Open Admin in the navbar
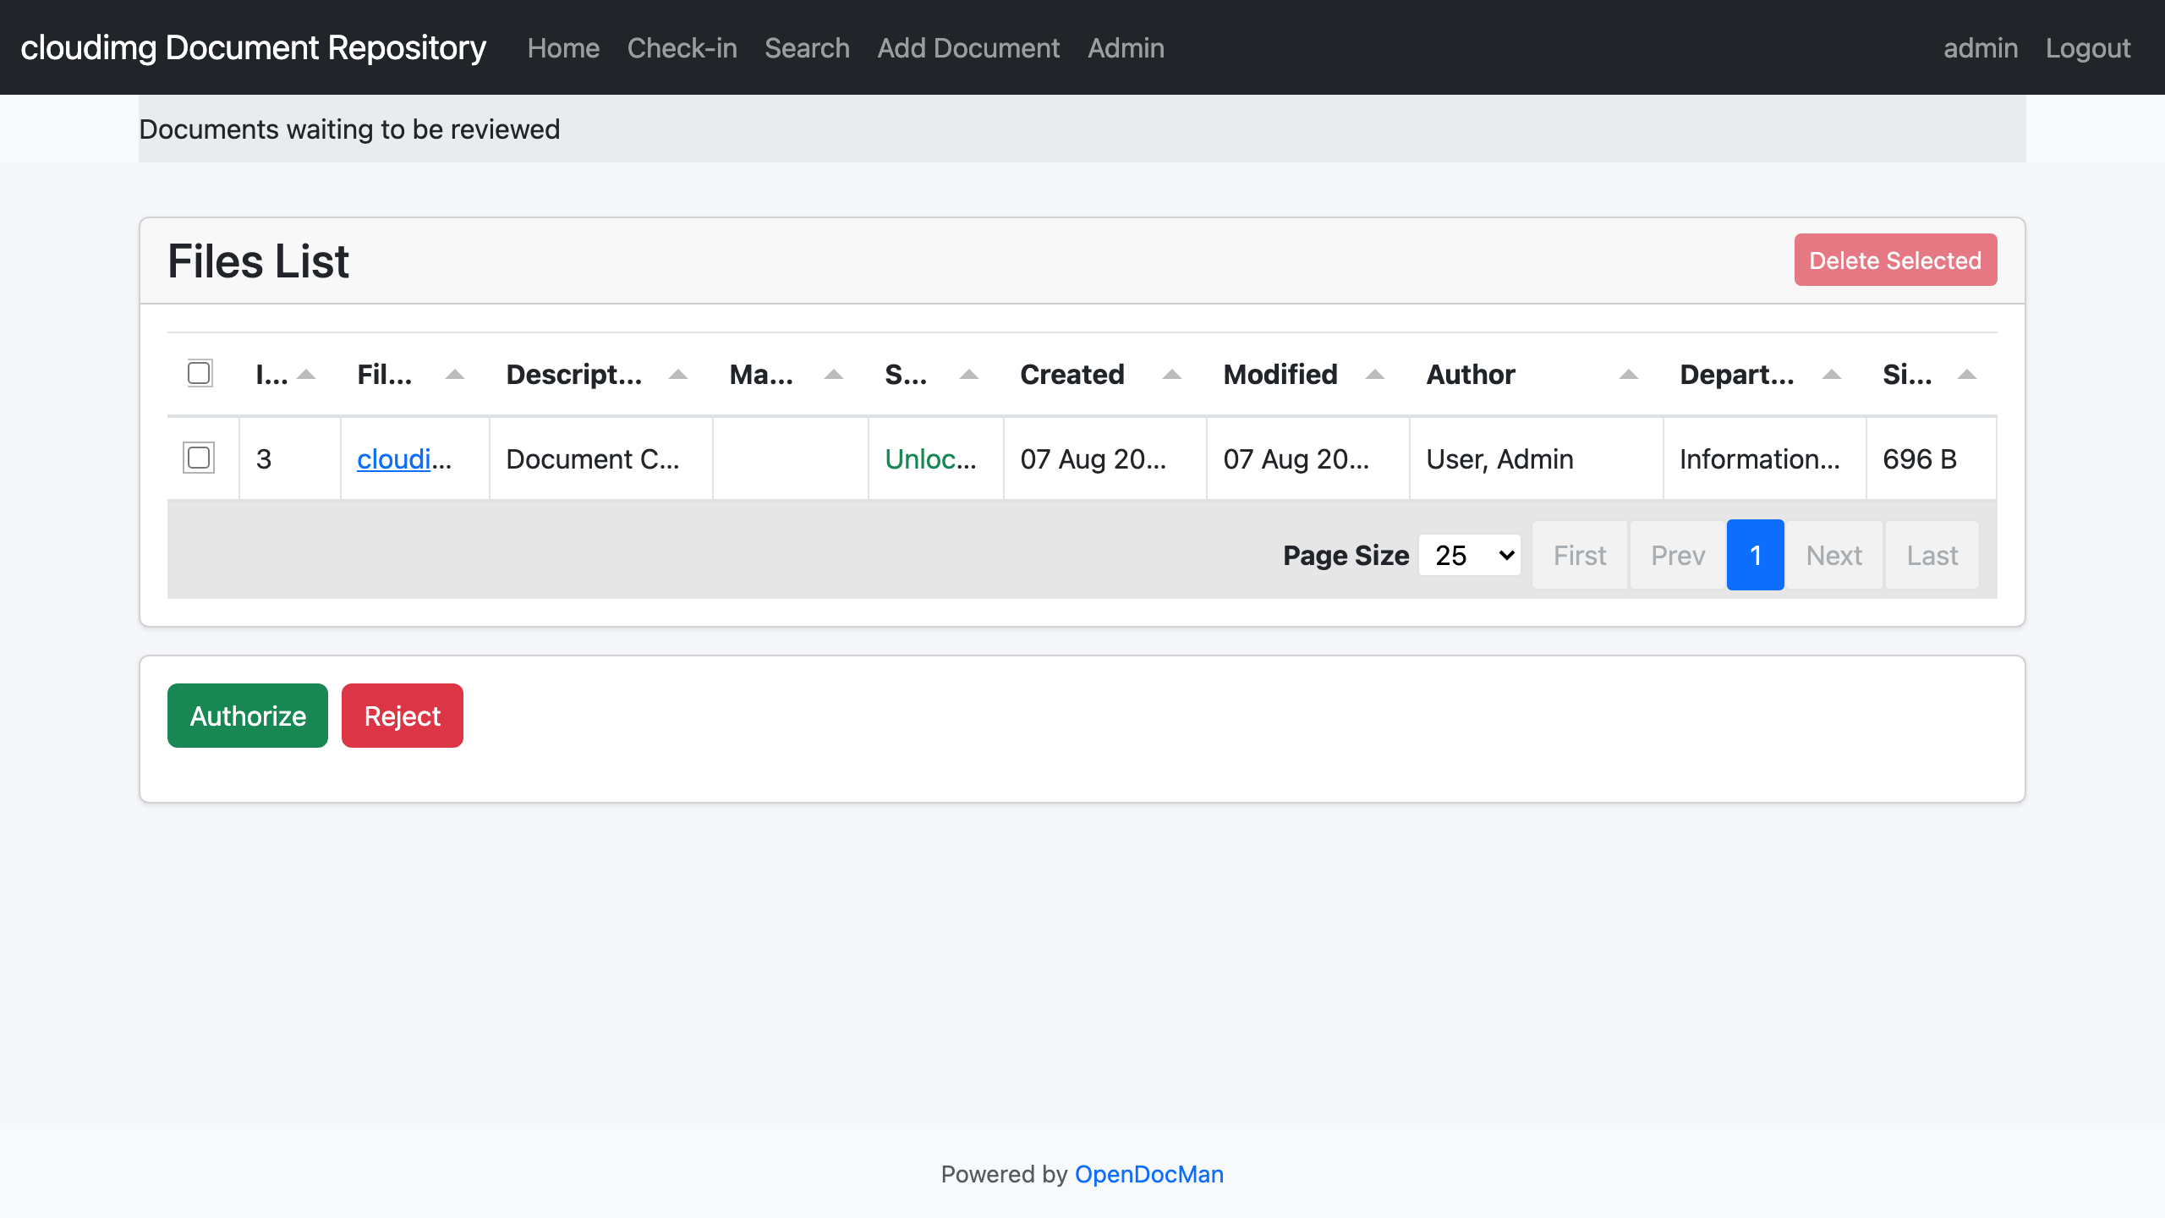The width and height of the screenshot is (2165, 1218). (x=1126, y=48)
